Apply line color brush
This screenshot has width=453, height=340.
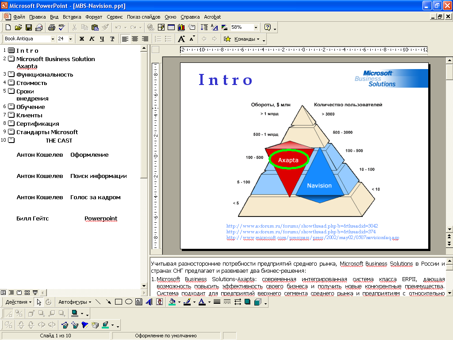coord(187,302)
